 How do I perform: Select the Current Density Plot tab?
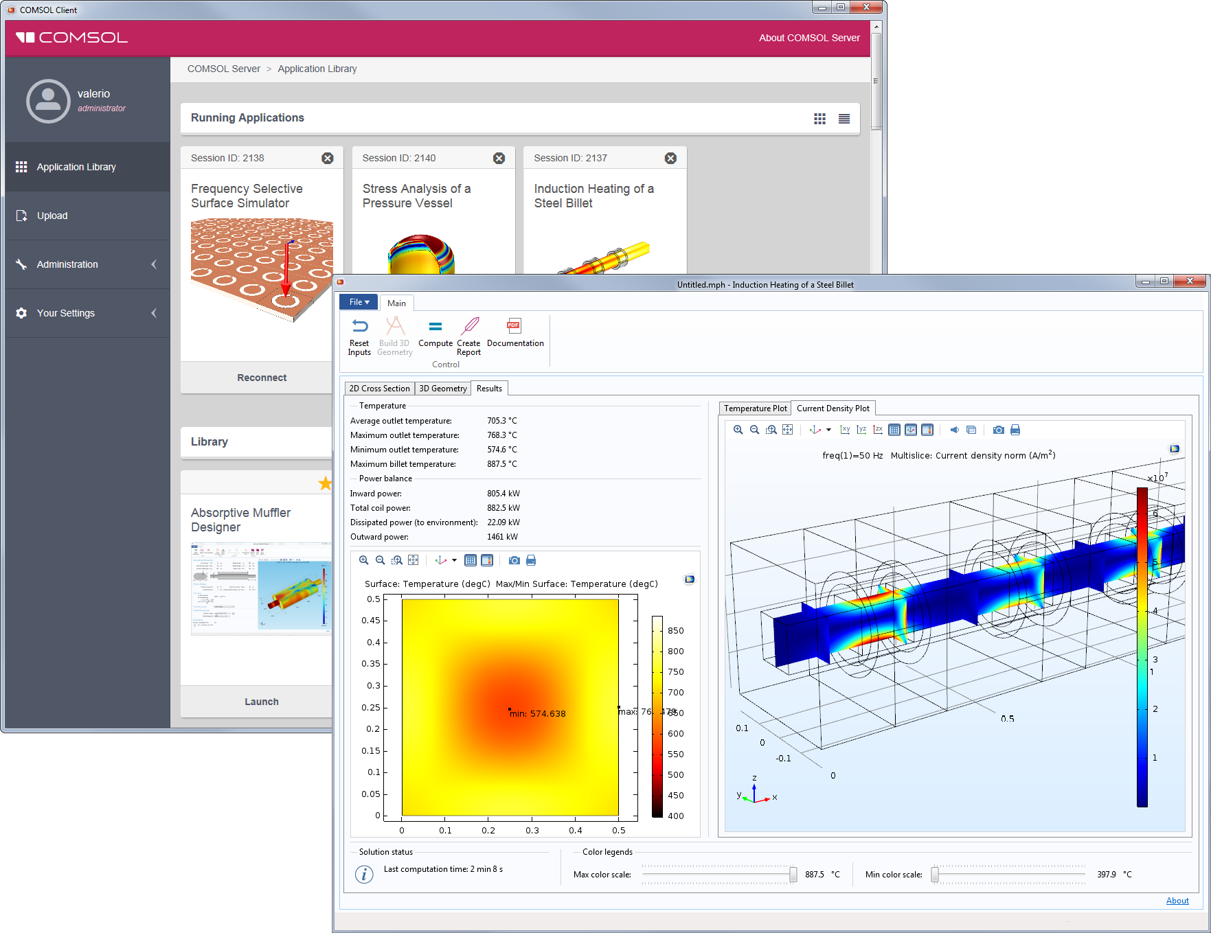pyautogui.click(x=833, y=408)
